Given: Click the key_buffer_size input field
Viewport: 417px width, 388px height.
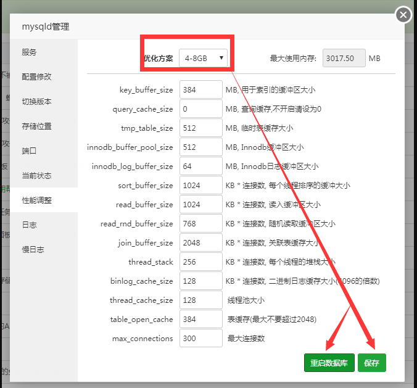Looking at the screenshot, I should point(200,89).
